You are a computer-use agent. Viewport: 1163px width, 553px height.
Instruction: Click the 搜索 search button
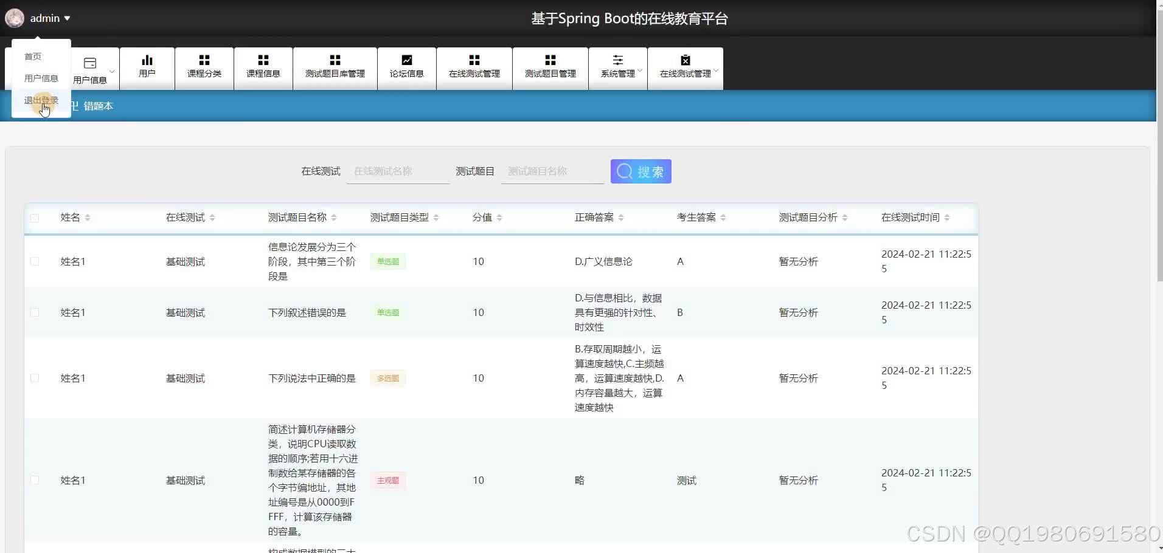641,171
